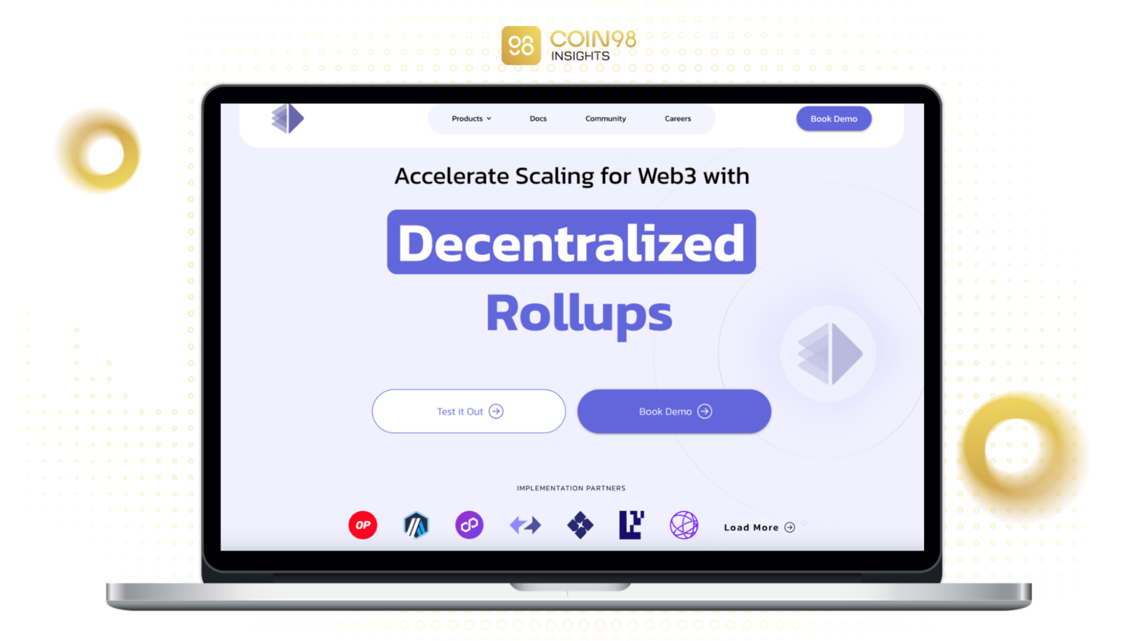Click the Careers navigation link
1138x641 pixels.
[677, 117]
